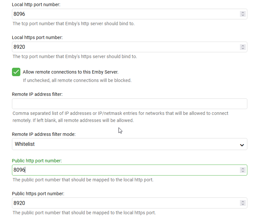Decrement Local https port using down arrow
This screenshot has height=222, width=258.
click(x=243, y=48)
